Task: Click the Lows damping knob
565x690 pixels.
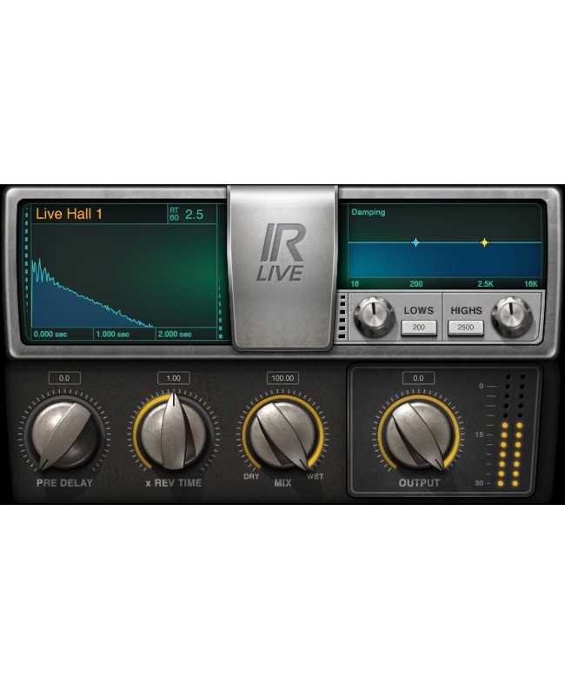Action: pyautogui.click(x=374, y=315)
